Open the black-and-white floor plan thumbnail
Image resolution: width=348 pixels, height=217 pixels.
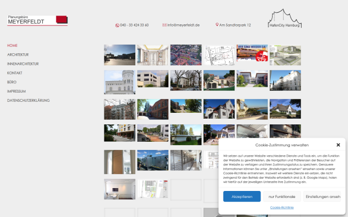(219, 55)
